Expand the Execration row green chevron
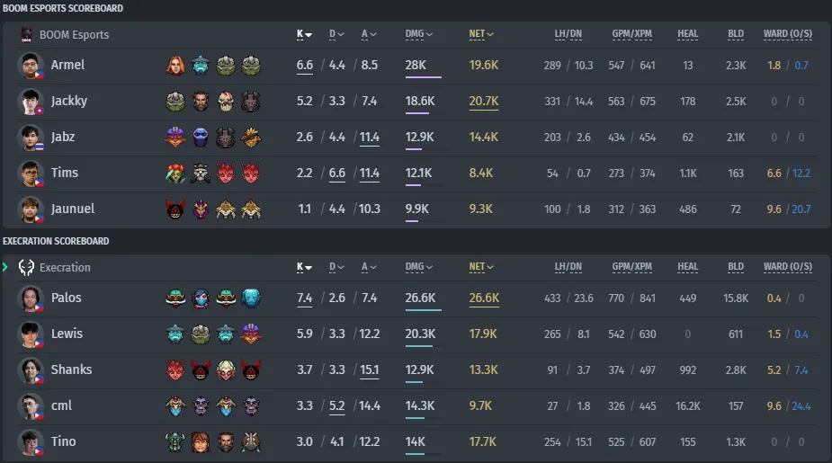Image resolution: width=832 pixels, height=463 pixels. (x=5, y=267)
